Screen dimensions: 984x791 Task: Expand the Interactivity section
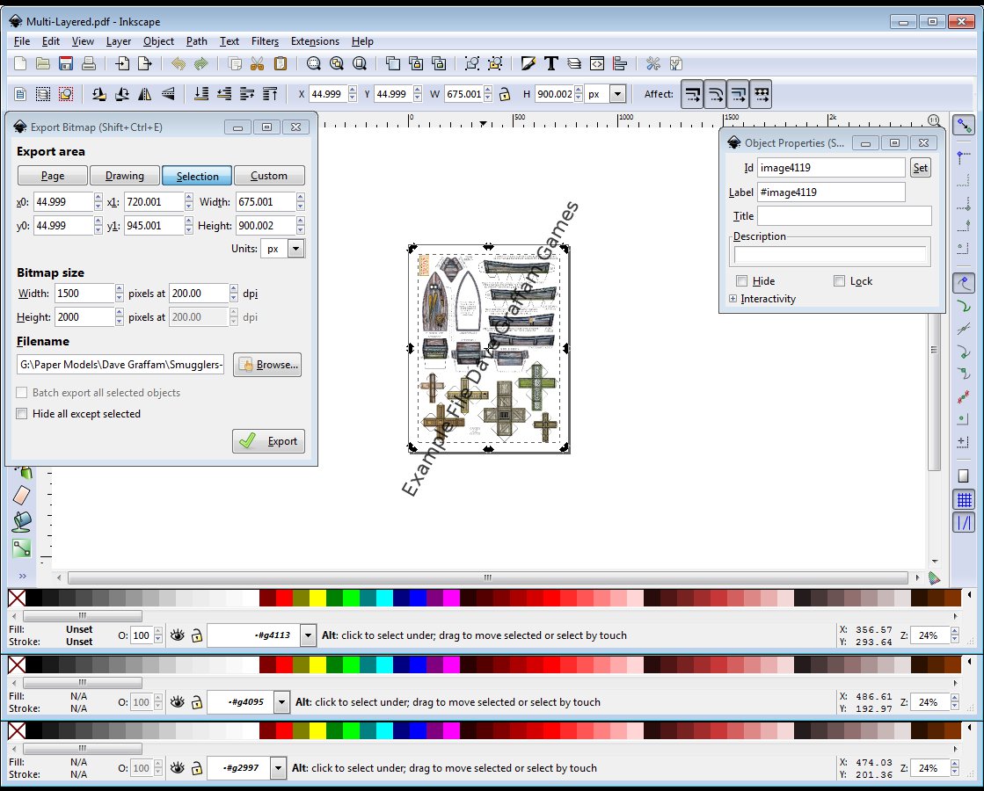pyautogui.click(x=733, y=299)
